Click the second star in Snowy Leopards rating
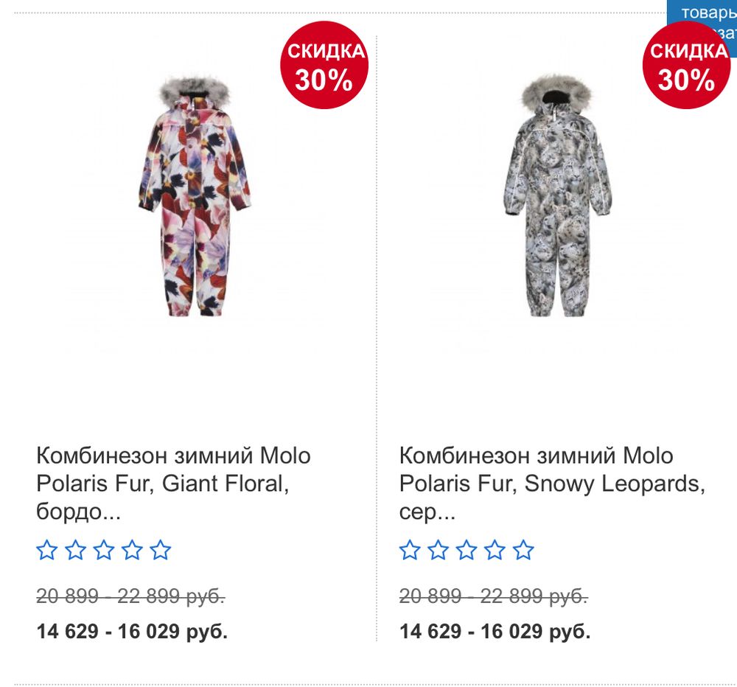 [438, 550]
